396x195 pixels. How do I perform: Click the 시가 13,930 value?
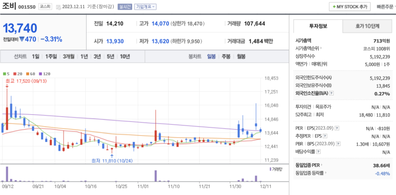(x=115, y=41)
